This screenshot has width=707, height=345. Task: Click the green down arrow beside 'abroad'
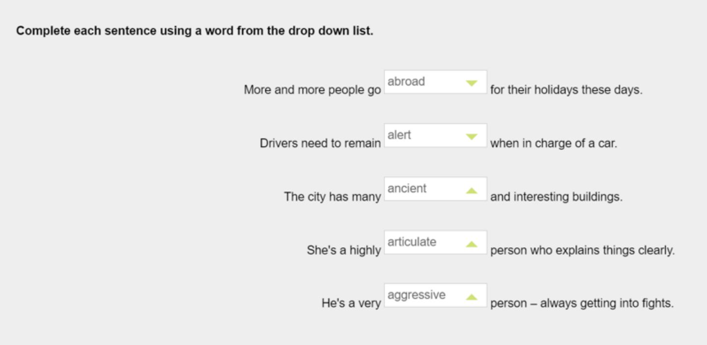point(471,83)
